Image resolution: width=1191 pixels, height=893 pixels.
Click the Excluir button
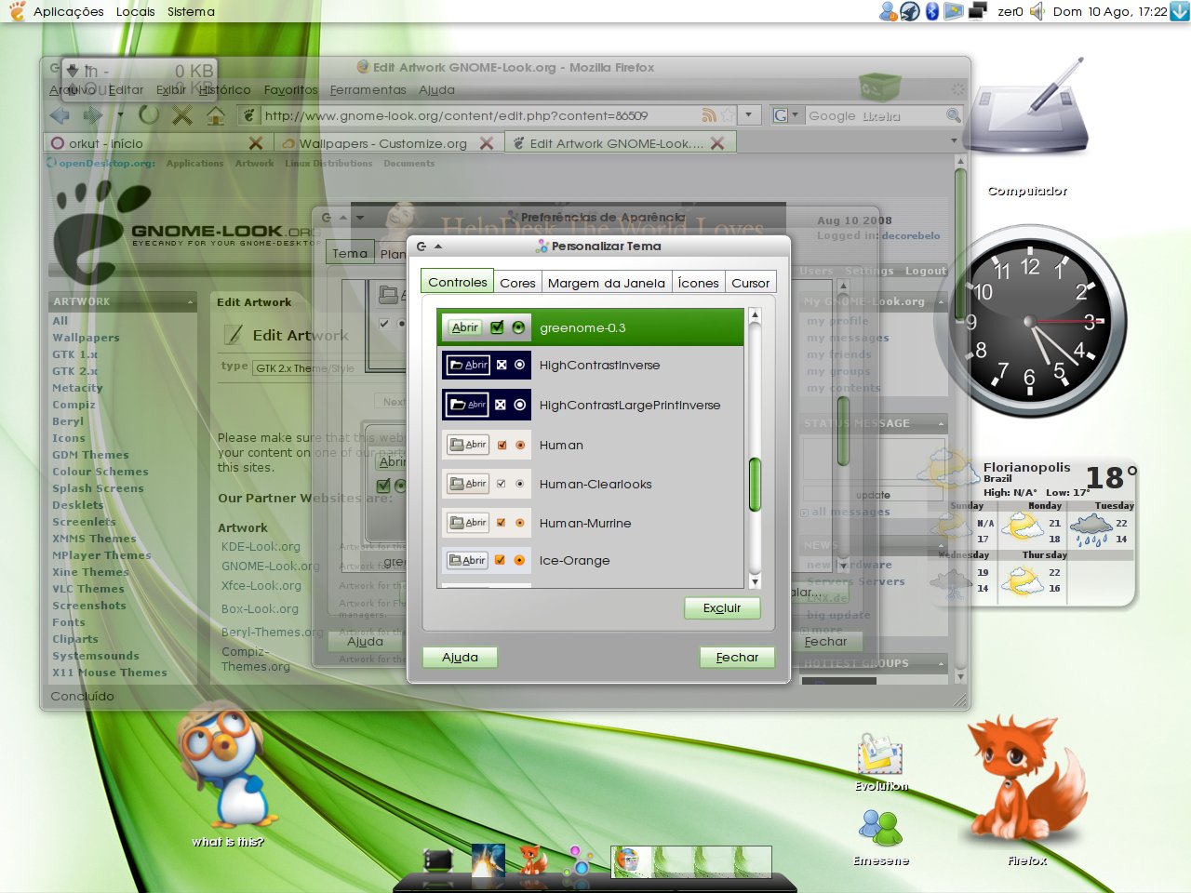(722, 607)
